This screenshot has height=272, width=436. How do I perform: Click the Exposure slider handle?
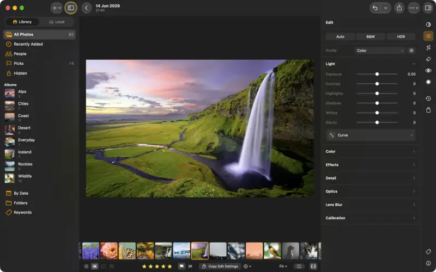377,74
